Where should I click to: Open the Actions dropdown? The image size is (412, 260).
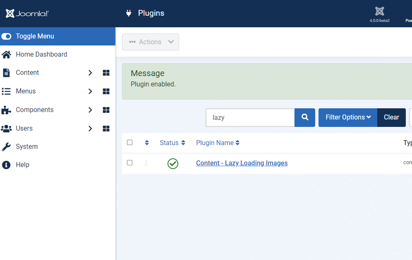click(151, 42)
